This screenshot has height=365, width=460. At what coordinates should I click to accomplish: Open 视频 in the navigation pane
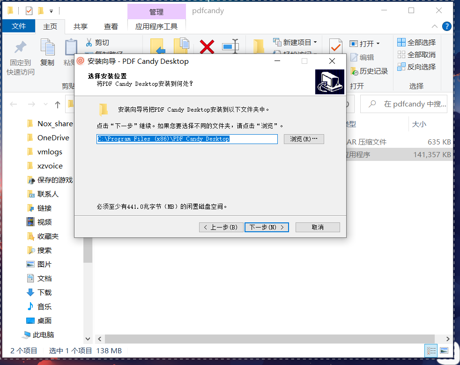pos(39,222)
